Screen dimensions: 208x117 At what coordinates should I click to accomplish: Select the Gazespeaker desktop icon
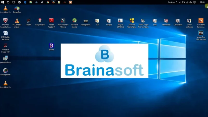tap(5, 72)
